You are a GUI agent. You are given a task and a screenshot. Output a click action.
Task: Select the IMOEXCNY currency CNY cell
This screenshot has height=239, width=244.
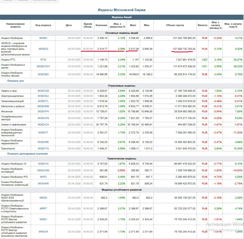pos(204,66)
